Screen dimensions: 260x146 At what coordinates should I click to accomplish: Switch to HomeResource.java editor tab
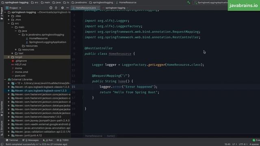pyautogui.click(x=86, y=8)
